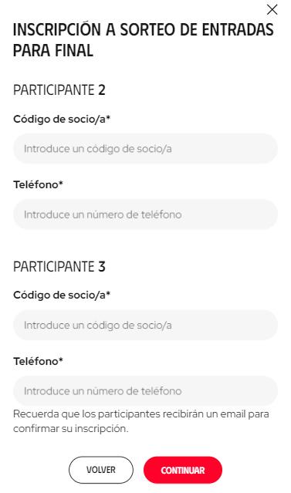Viewport: 291px width, 493px height.
Task: Click the white VOLVER button
Action: pyautogui.click(x=101, y=470)
